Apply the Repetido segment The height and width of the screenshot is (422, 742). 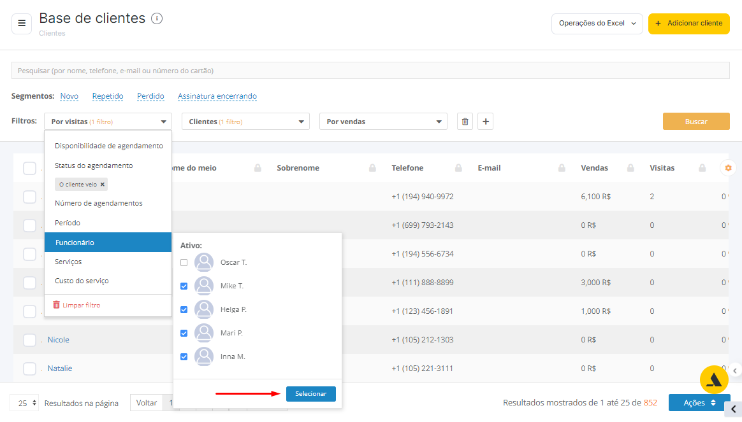[x=108, y=96]
